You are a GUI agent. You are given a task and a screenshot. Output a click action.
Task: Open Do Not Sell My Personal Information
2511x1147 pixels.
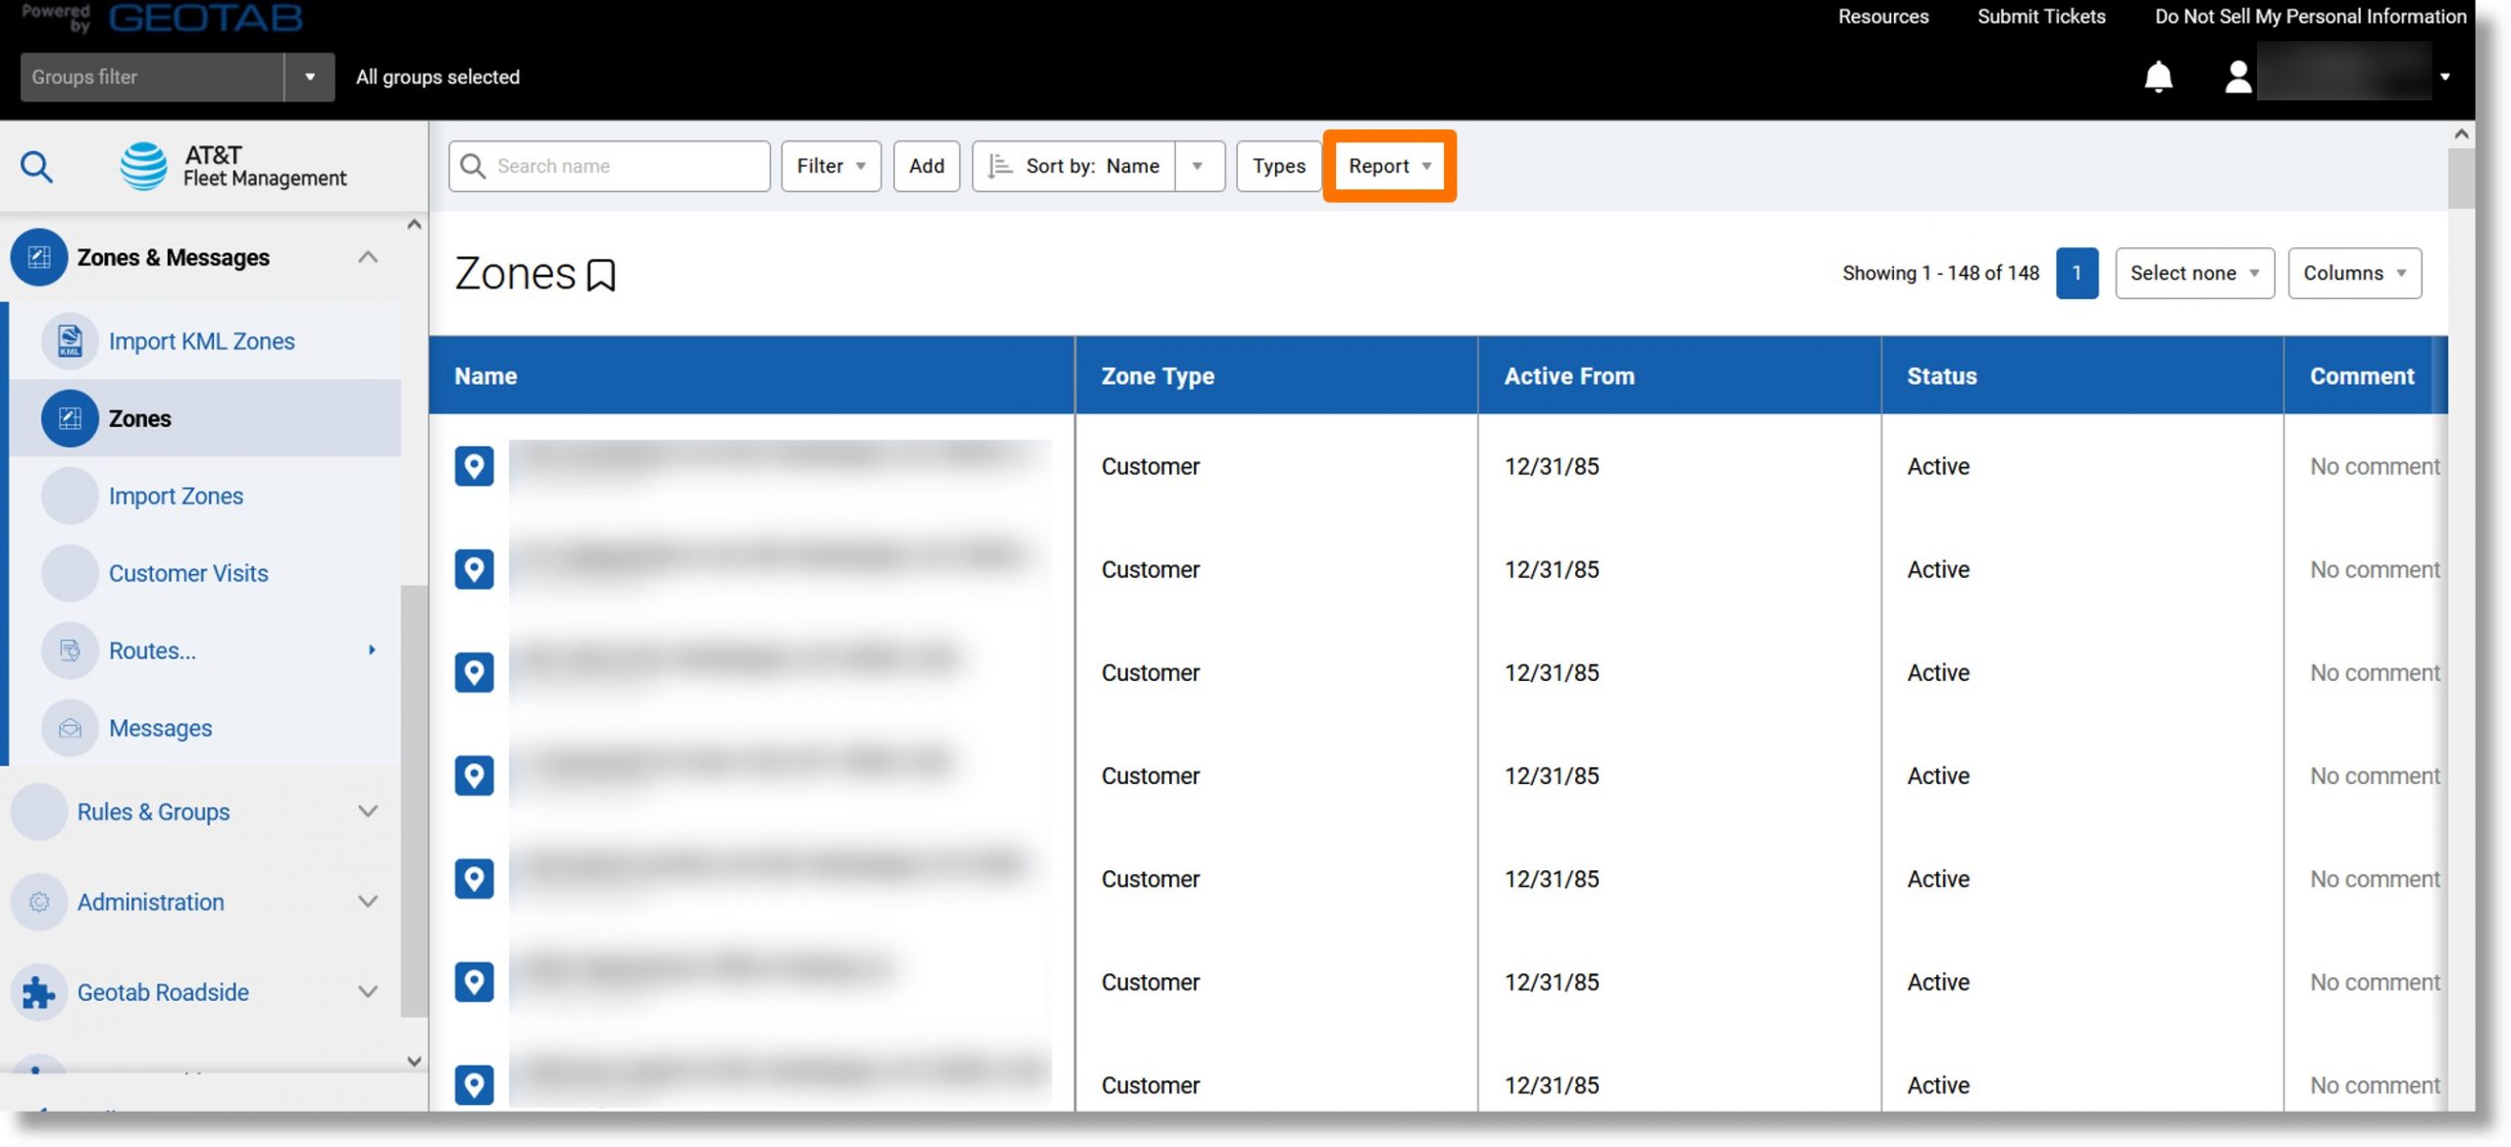[2310, 17]
